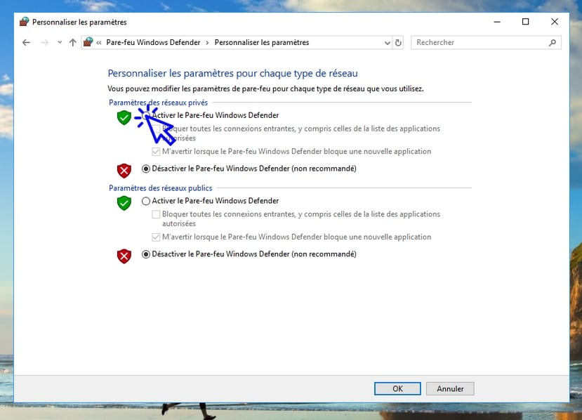Screen dimensions: 582x420
Task: Check block all incoming connections, private networks
Action: tap(157, 129)
